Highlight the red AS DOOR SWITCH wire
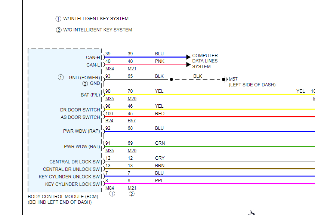The width and height of the screenshot is (315, 215). click(210, 117)
